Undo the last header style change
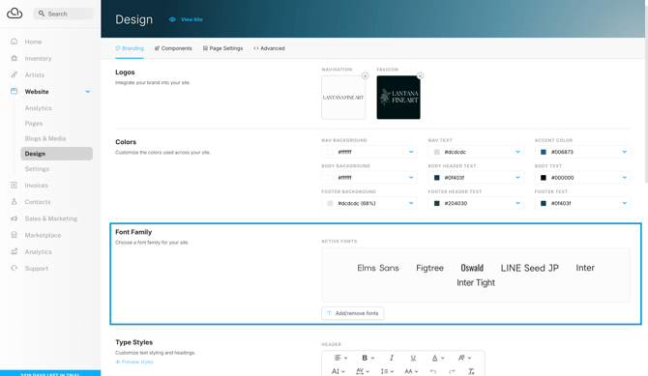The height and width of the screenshot is (376, 648). (x=433, y=371)
